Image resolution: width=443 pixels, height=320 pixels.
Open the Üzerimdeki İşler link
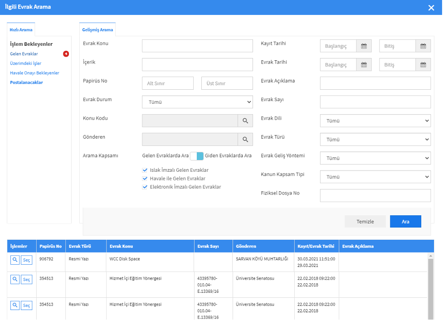[x=26, y=63]
